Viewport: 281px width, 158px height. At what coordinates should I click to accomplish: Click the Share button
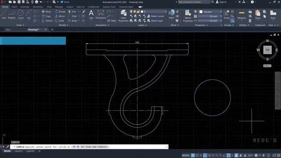click(65, 2)
